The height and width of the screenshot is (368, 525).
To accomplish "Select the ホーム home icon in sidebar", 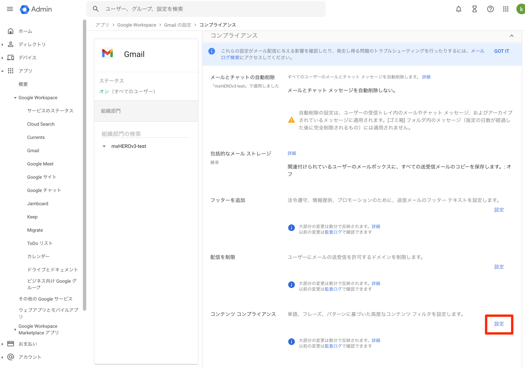I will tap(10, 31).
